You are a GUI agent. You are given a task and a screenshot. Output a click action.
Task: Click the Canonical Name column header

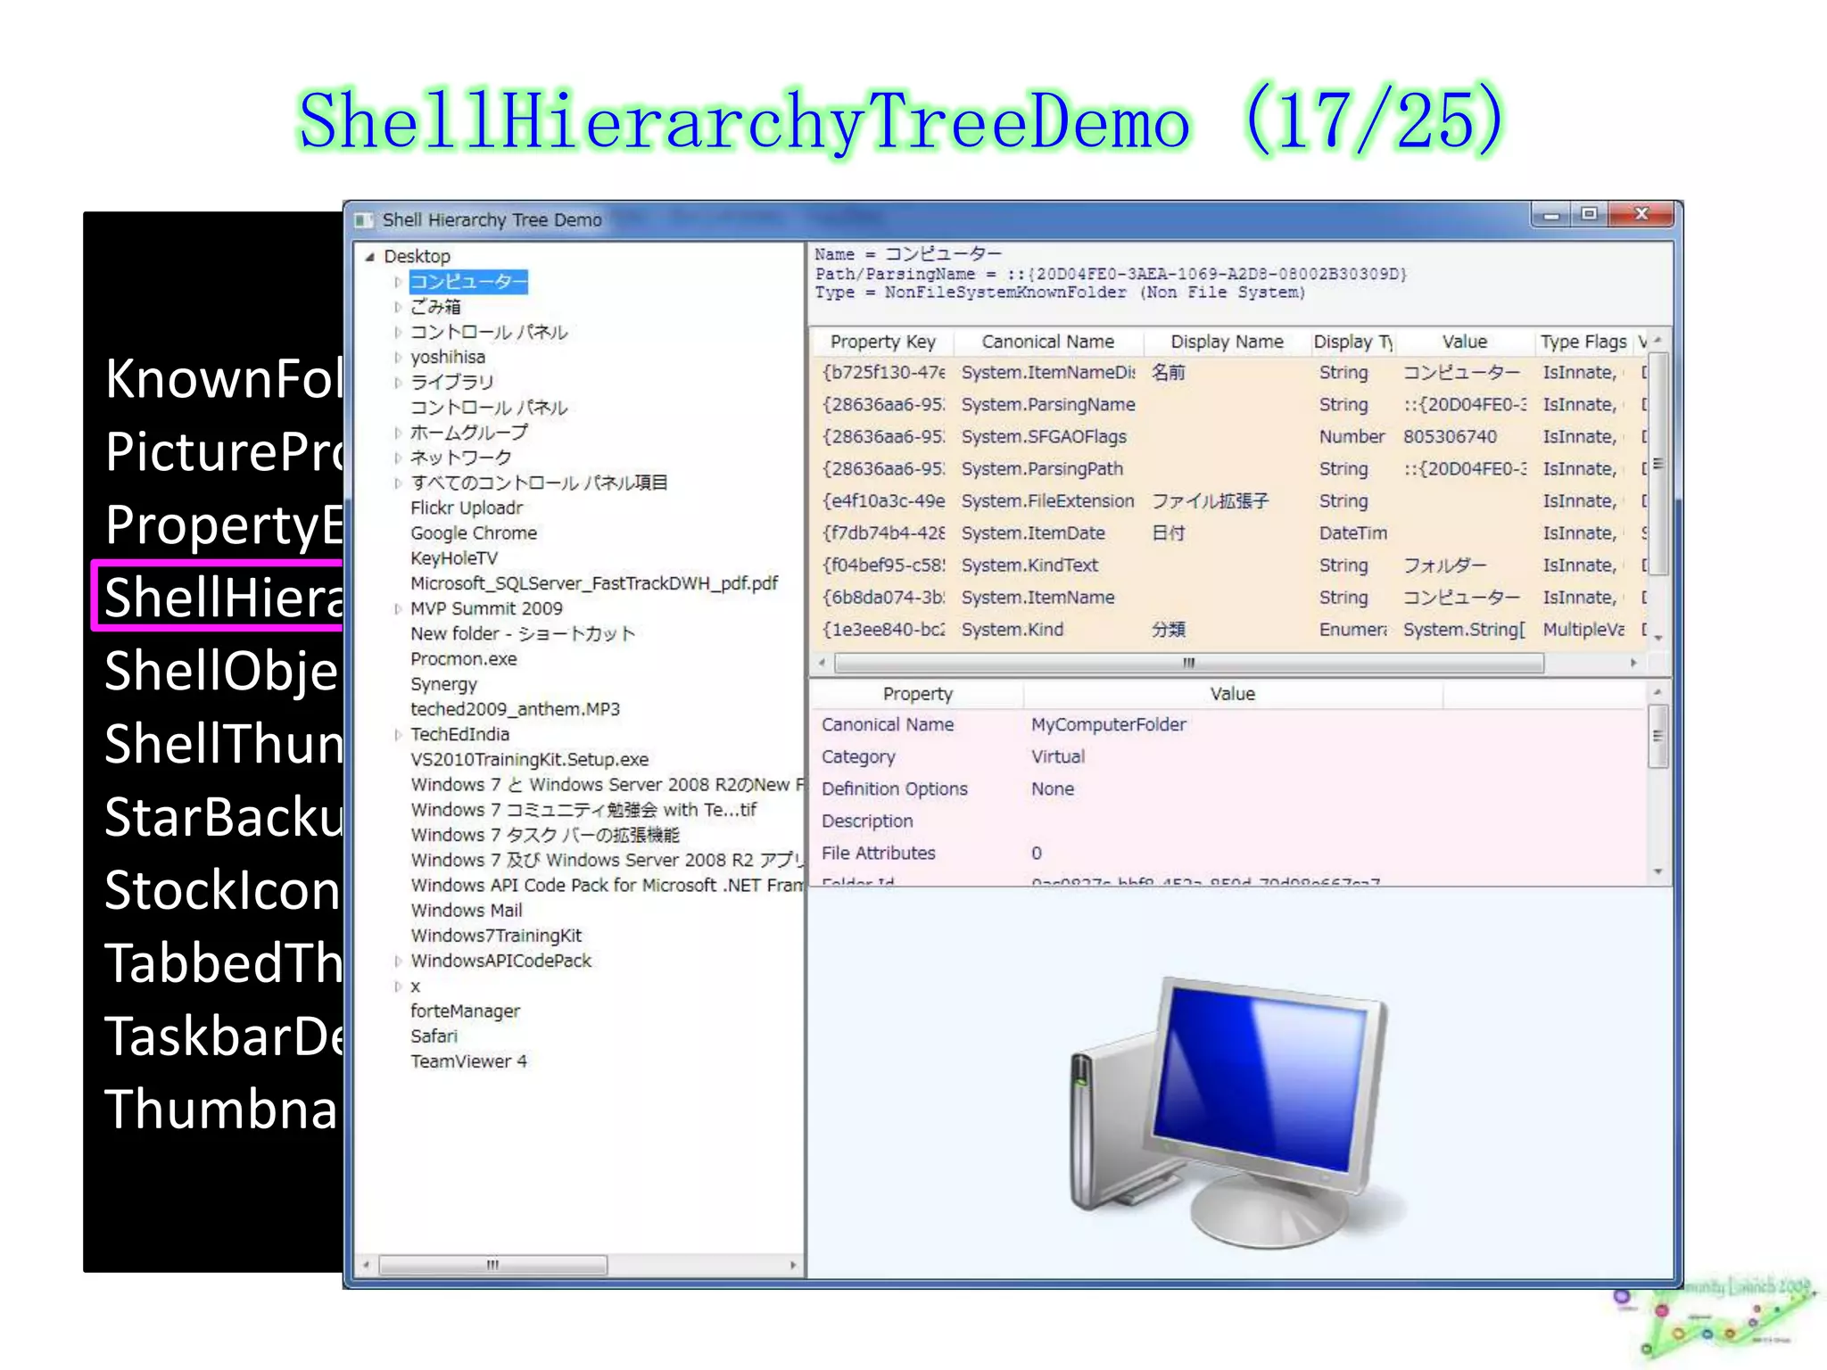click(1047, 342)
